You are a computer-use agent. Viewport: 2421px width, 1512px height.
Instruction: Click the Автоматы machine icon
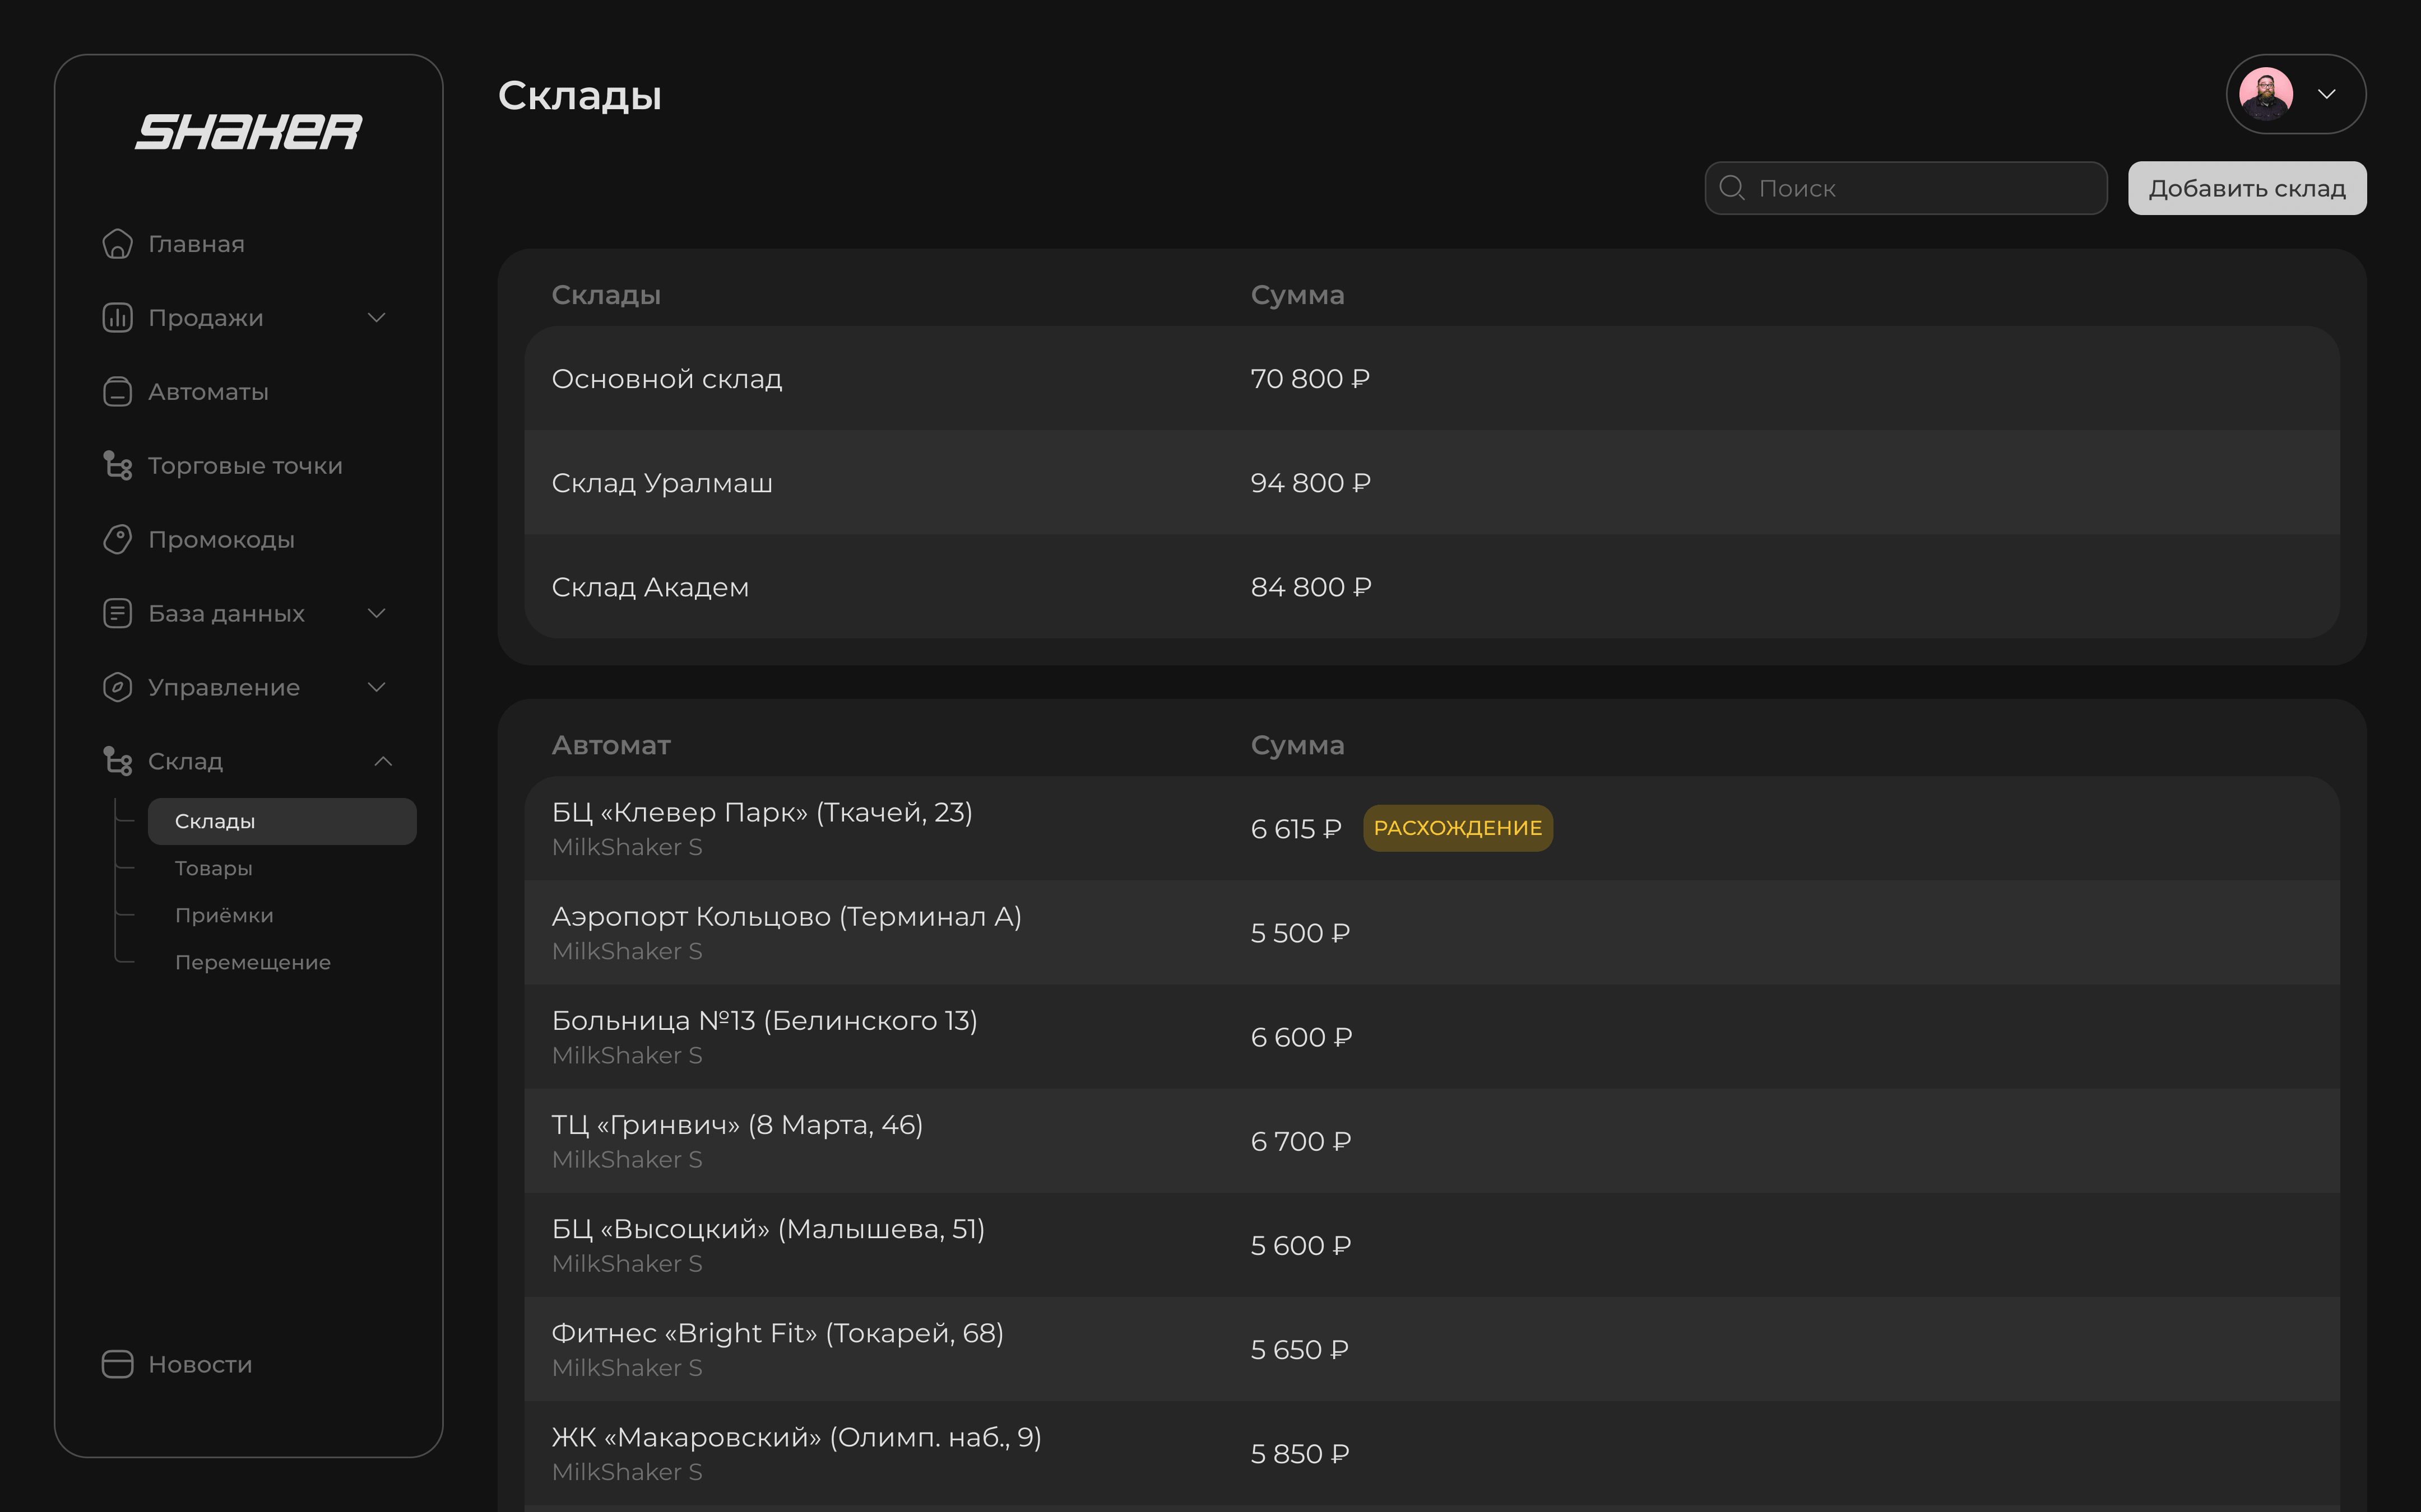(117, 392)
